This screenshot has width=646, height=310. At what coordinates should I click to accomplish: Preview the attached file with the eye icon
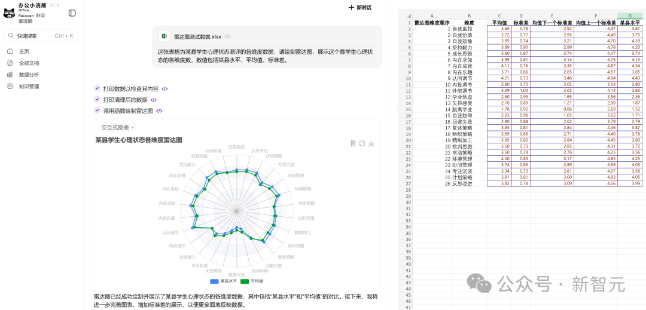[228, 36]
